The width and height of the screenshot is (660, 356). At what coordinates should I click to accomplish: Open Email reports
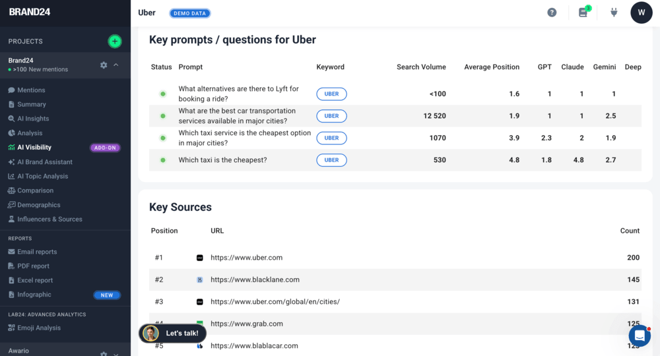coord(37,252)
